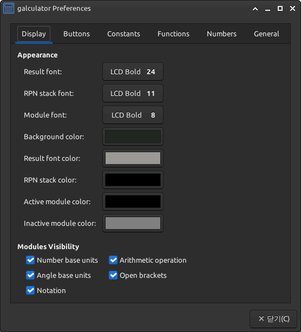The image size is (301, 332).
Task: Switch to the Functions tab
Action: [x=173, y=34]
